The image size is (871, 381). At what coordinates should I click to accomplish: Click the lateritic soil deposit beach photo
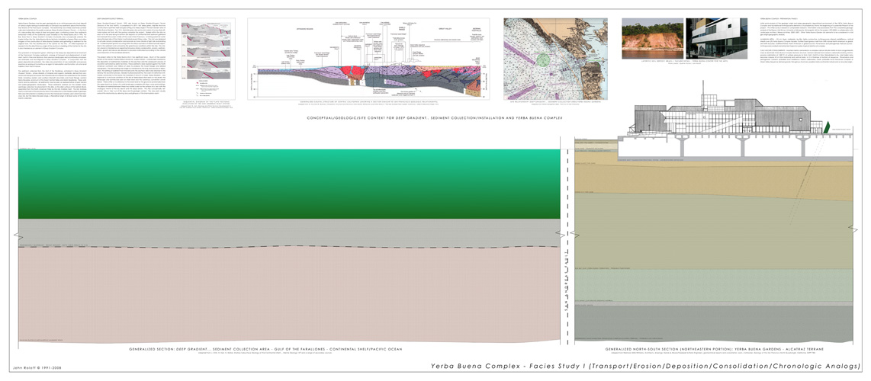[652, 38]
